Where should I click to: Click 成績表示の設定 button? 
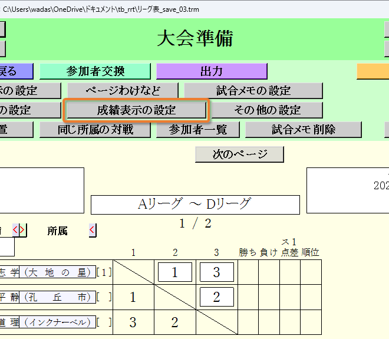coord(137,110)
